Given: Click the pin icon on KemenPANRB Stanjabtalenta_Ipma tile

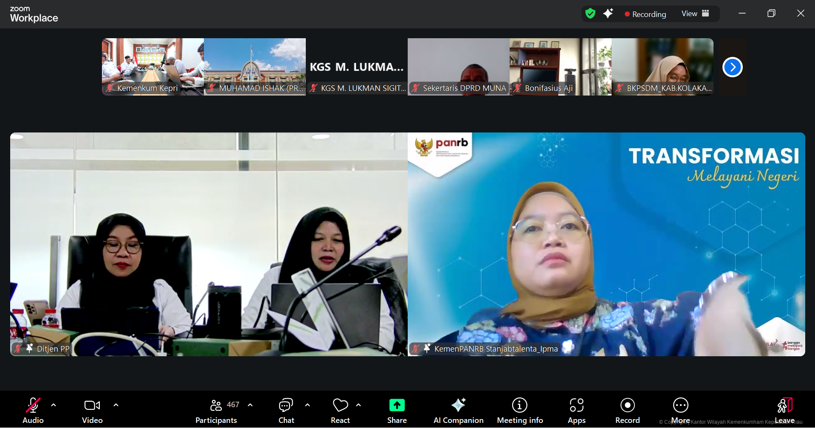Looking at the screenshot, I should [426, 349].
